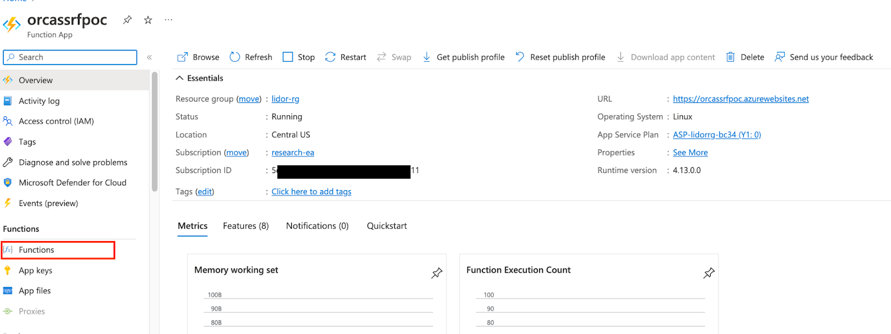
Task: Click the Events lightning bolt icon
Action: coord(8,203)
